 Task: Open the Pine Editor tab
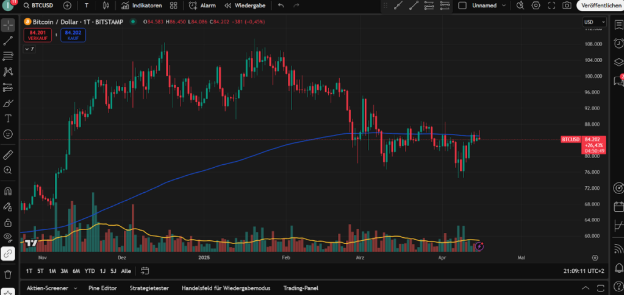pos(102,288)
